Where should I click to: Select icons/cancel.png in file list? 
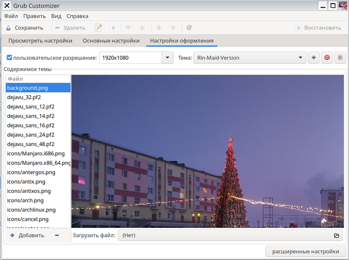(38, 219)
